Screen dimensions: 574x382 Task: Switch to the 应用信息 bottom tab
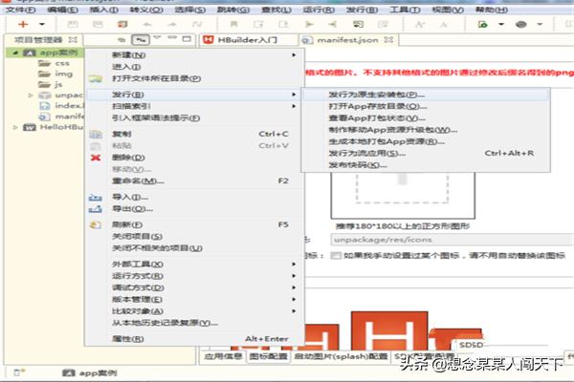click(x=222, y=355)
